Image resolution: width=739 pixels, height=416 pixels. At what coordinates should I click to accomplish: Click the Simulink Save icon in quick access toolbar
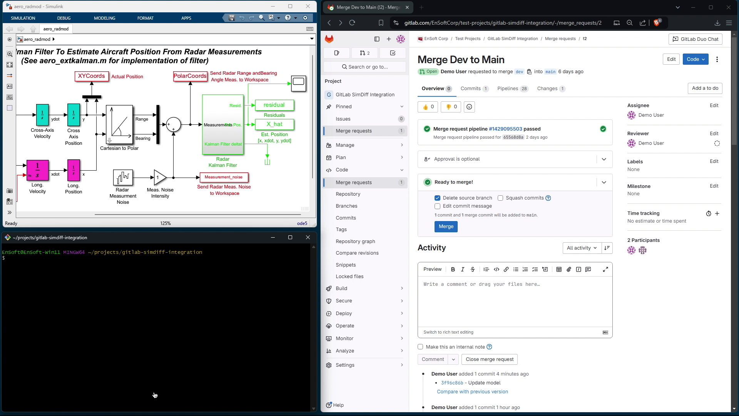tap(231, 18)
